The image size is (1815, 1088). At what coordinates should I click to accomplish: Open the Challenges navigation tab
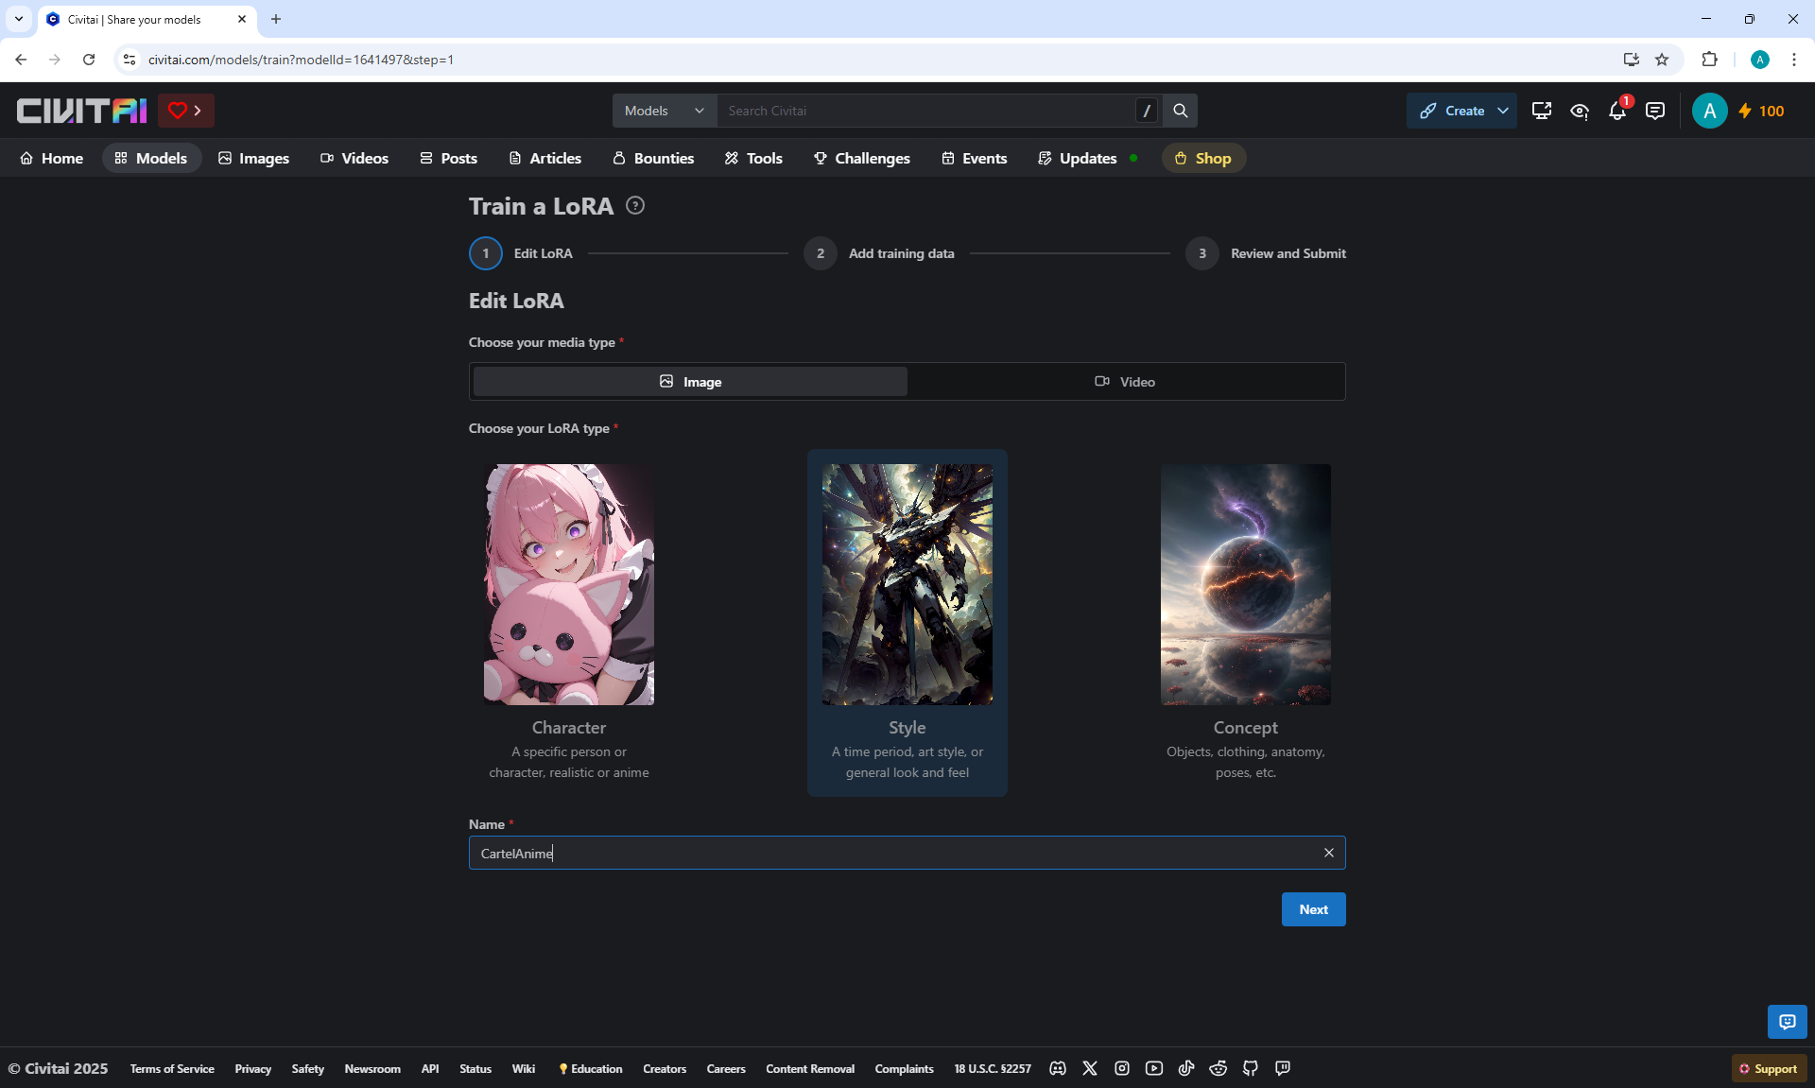[x=861, y=158]
